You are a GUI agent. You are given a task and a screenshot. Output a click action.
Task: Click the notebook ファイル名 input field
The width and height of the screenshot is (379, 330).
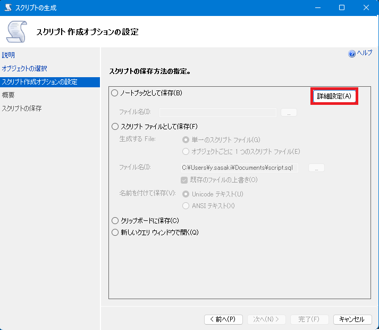[218, 112]
